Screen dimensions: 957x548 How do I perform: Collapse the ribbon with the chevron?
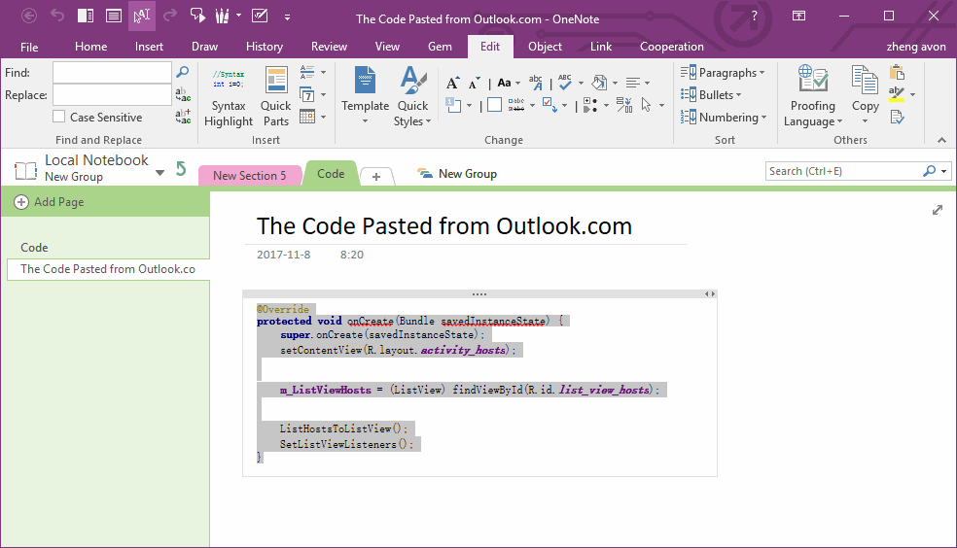(941, 140)
